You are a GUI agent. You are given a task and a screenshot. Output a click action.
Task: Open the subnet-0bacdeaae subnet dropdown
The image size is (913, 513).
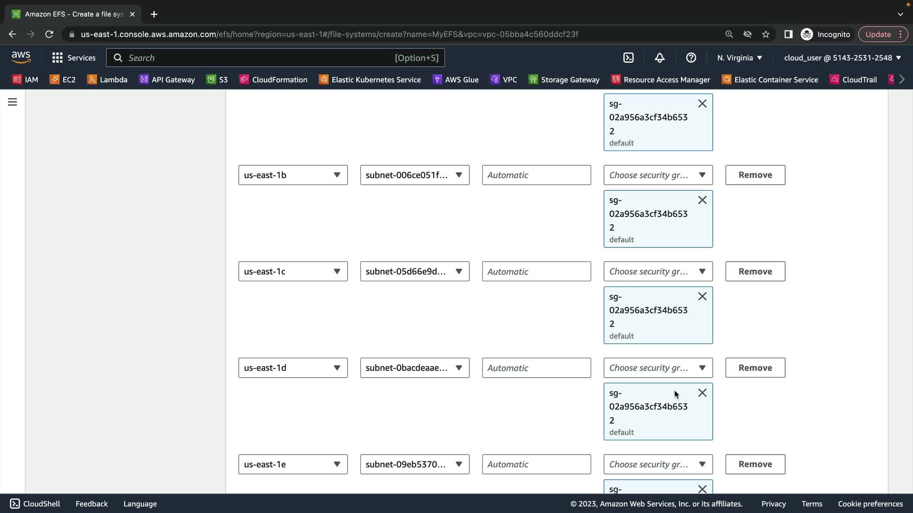pos(414,368)
